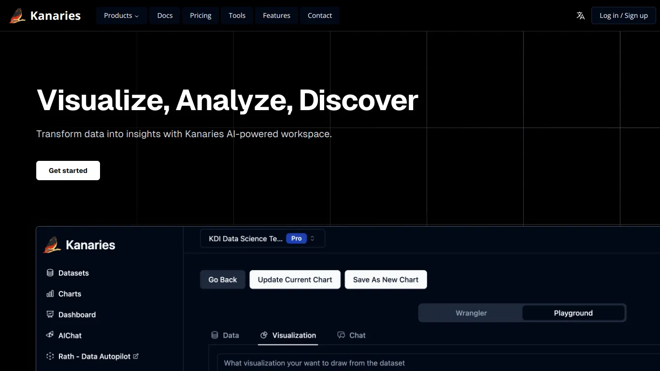Open Dashboard in the sidebar

[77, 314]
